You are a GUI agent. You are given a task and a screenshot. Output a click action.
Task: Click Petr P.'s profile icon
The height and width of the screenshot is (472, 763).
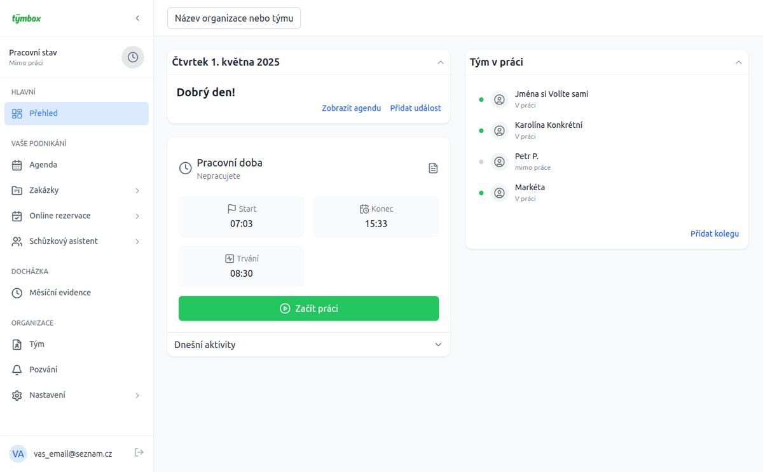500,162
